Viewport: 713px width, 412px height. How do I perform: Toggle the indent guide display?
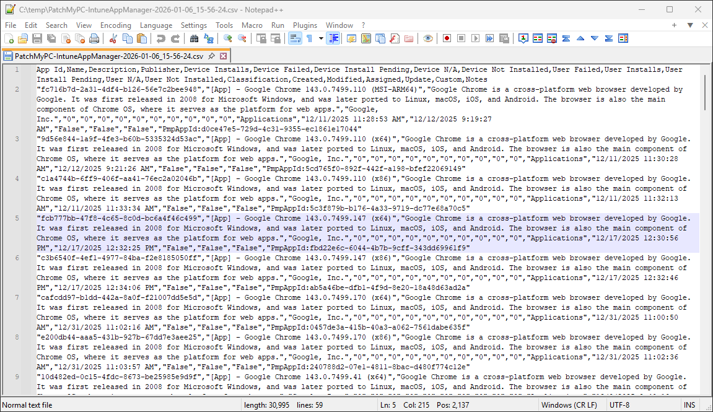coord(333,38)
